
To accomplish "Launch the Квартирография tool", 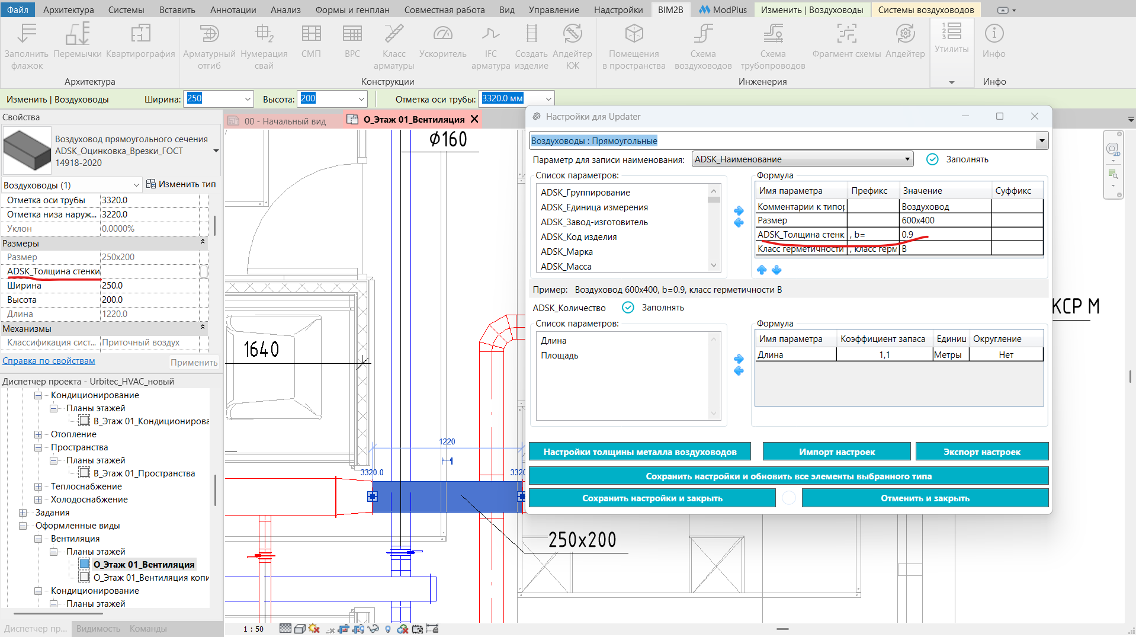I will (x=140, y=41).
